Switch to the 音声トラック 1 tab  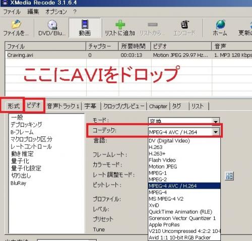[63, 106]
